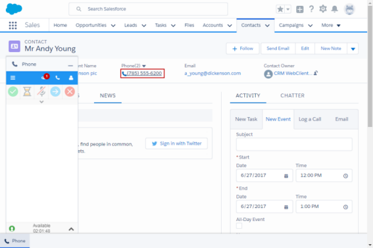Select the New Event tab
This screenshot has width=373, height=248.
(x=278, y=119)
